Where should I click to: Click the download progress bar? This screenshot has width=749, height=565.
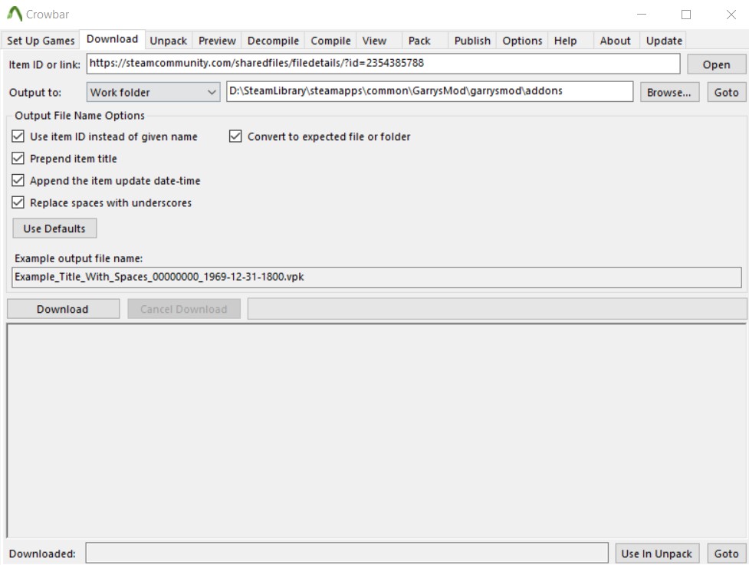point(497,308)
